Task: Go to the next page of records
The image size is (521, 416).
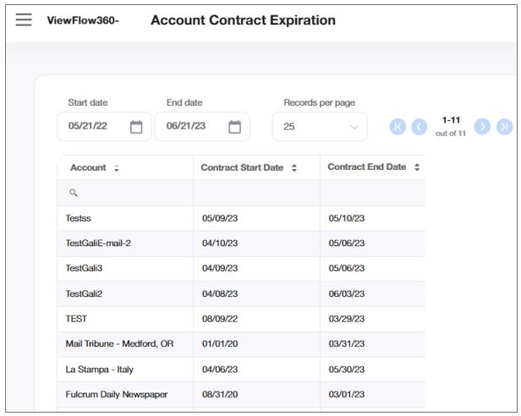Action: point(482,127)
